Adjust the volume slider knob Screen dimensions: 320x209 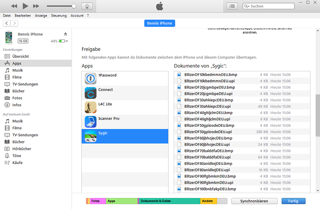point(74,6)
